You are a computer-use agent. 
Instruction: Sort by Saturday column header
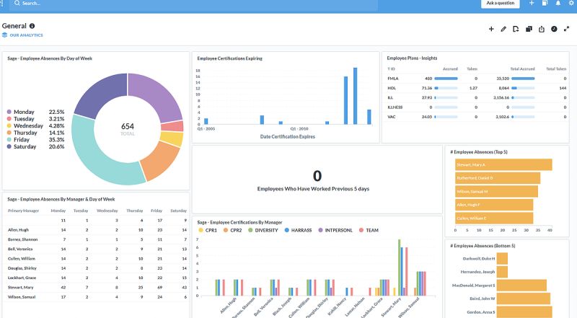point(178,211)
